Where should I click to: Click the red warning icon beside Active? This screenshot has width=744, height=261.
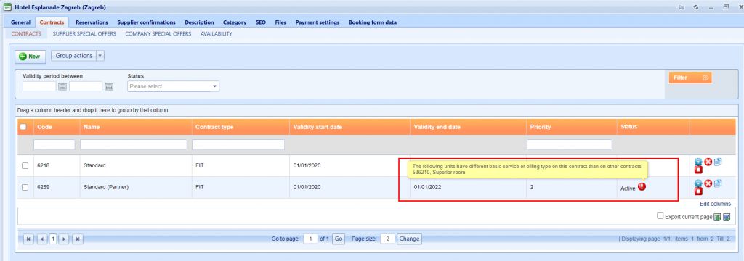click(642, 186)
